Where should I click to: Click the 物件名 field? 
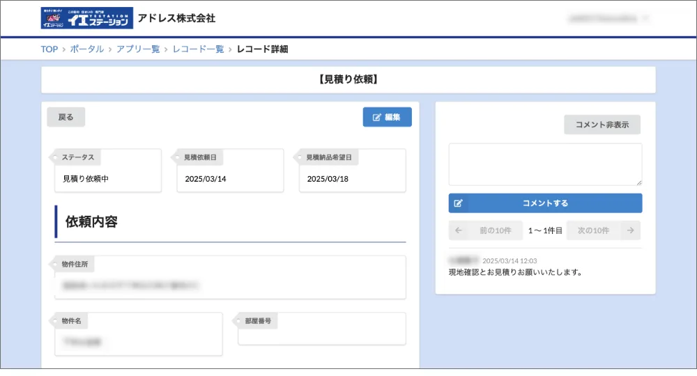pyautogui.click(x=138, y=334)
